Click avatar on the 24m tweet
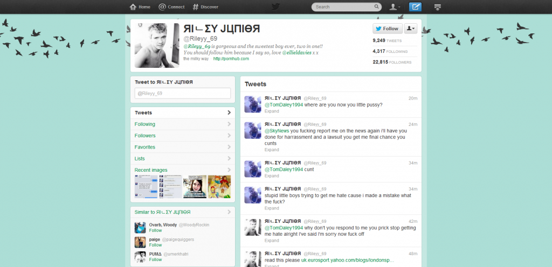The height and width of the screenshot is (267, 552). pyautogui.click(x=253, y=130)
